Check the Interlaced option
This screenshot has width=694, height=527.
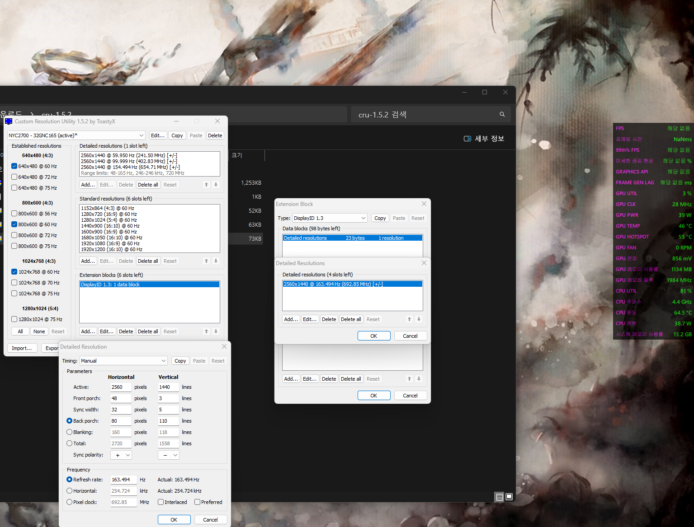(161, 502)
